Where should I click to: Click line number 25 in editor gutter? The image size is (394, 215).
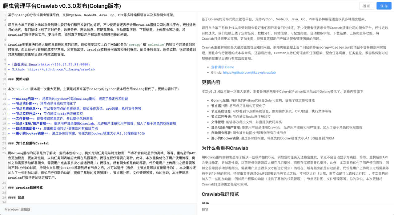[x=4, y=153]
